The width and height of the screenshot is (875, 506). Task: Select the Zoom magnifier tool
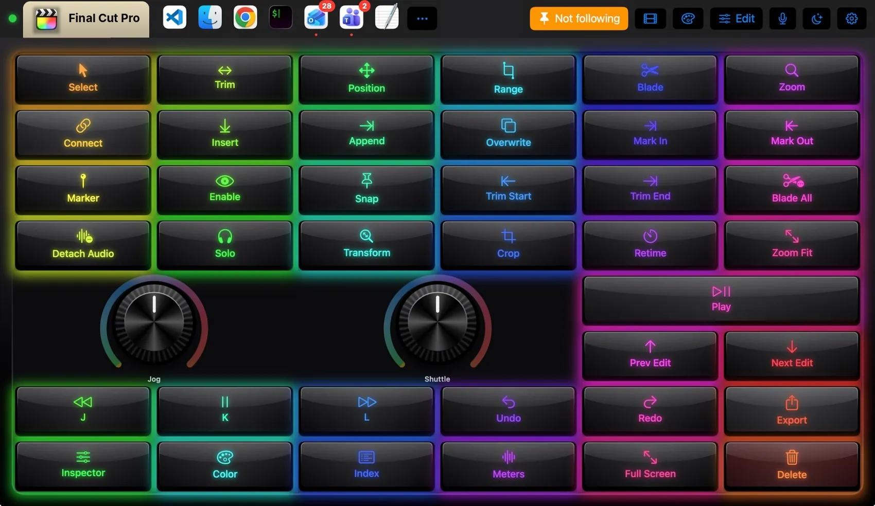pyautogui.click(x=792, y=79)
